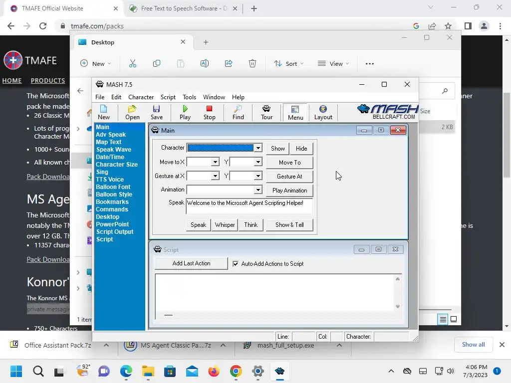The width and height of the screenshot is (511, 383).
Task: Open Chrome side panel icon
Action: tap(468, 26)
